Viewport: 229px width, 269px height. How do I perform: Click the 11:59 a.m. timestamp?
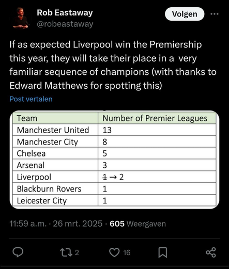28,224
